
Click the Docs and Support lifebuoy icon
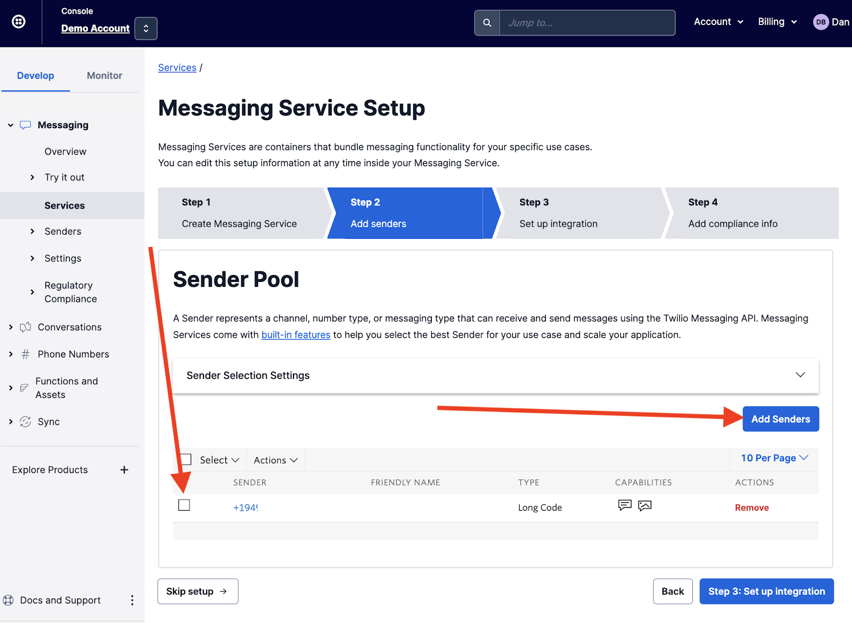pyautogui.click(x=8, y=600)
